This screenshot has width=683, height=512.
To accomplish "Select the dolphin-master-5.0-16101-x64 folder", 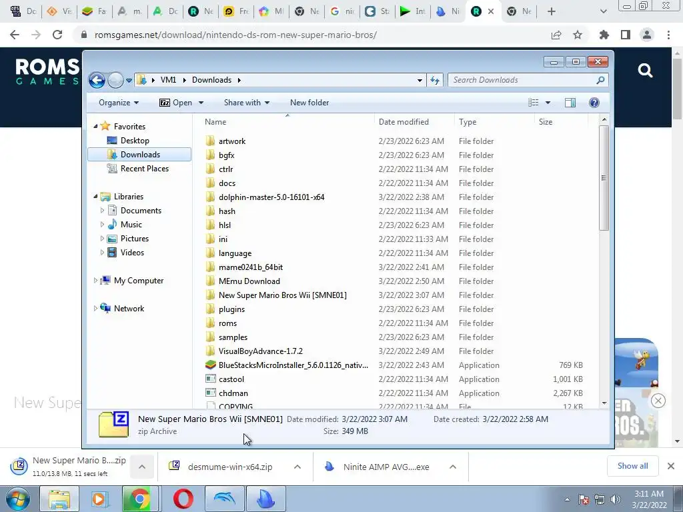I will [x=271, y=197].
